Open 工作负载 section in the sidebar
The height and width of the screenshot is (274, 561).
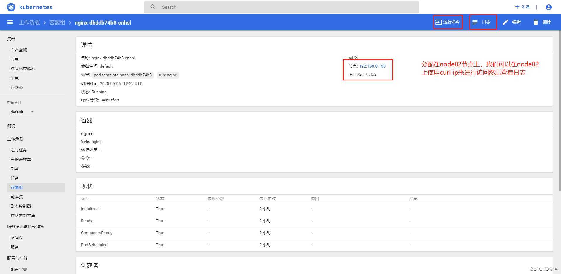coord(15,139)
